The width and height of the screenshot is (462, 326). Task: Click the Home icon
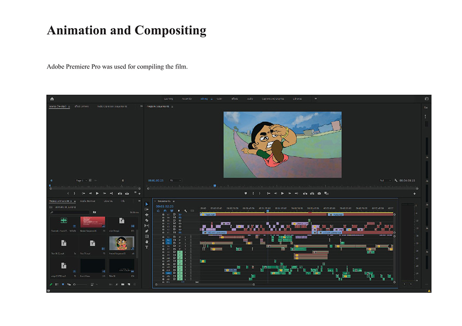click(52, 99)
